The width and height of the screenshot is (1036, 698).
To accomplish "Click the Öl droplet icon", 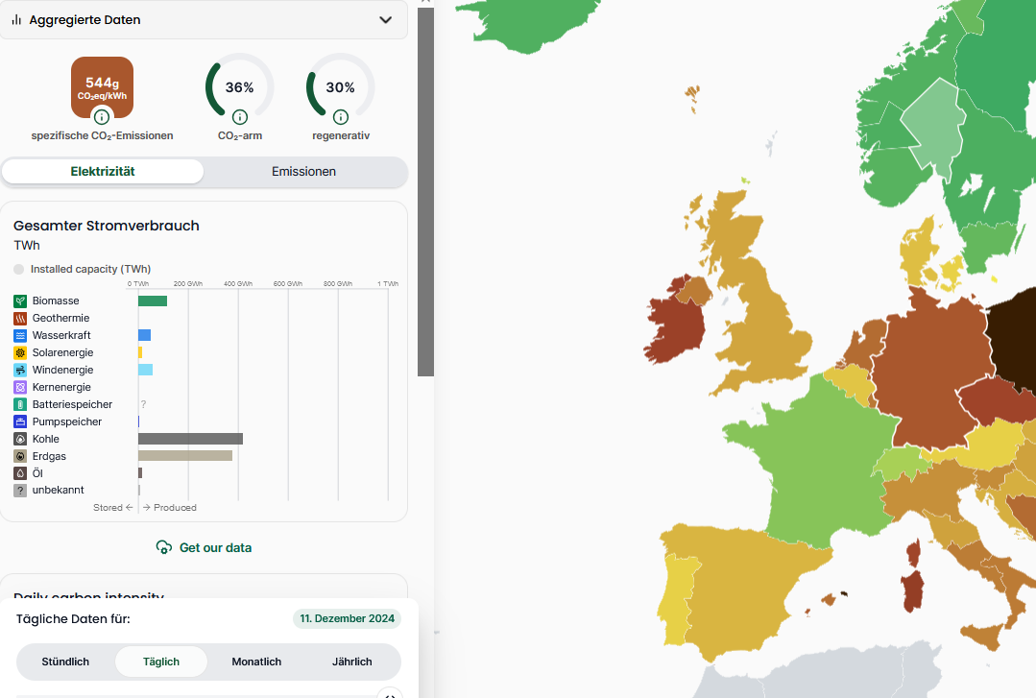I will click(20, 473).
